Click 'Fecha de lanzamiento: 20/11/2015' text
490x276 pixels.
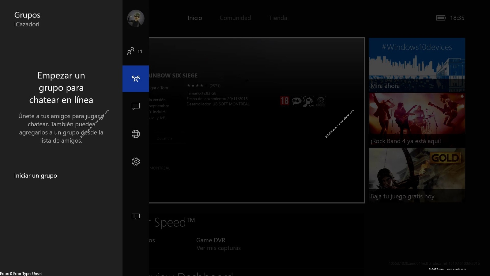[217, 99]
